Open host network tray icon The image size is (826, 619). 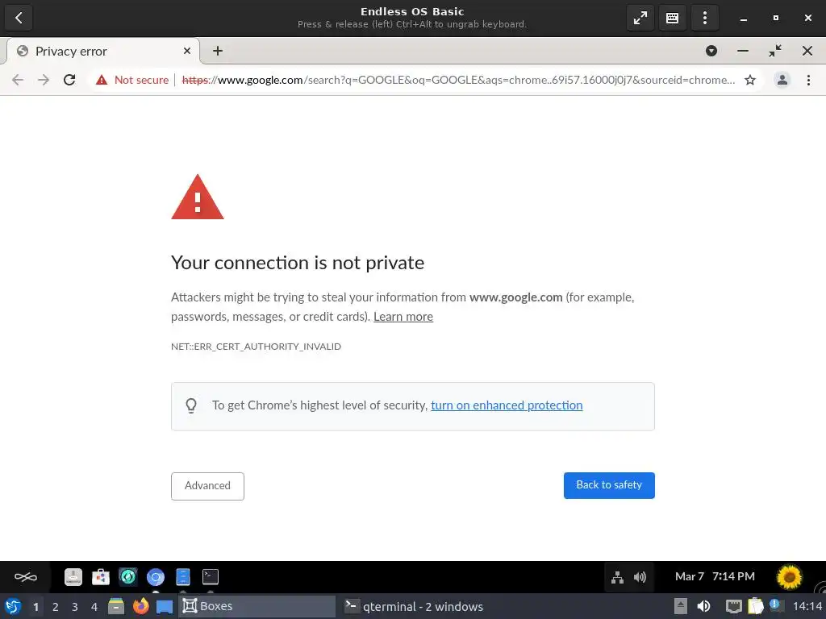[733, 607]
